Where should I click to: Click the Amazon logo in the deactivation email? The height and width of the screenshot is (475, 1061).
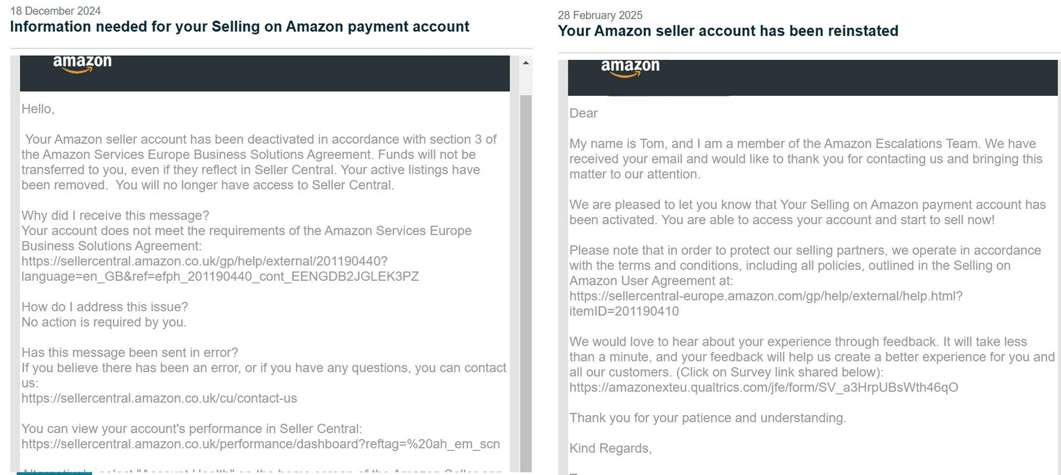tap(82, 63)
